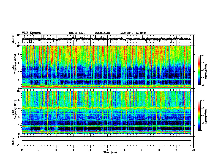The height and width of the screenshot is (168, 218).
Task: Click the "VLF Spectra" title text
Action: (31, 33)
